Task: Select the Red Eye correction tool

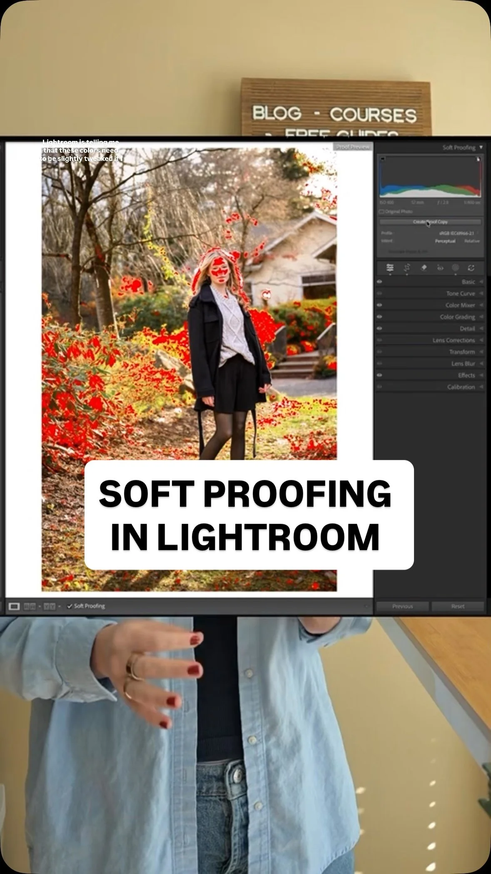Action: coord(440,268)
